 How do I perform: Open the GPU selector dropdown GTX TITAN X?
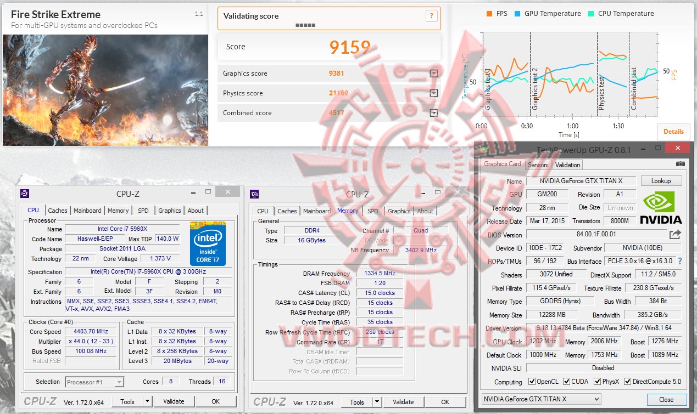click(541, 399)
